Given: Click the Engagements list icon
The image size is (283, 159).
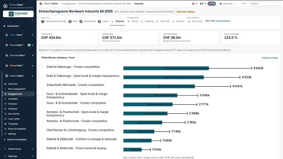Looking at the screenshot, I should pos(5,94).
